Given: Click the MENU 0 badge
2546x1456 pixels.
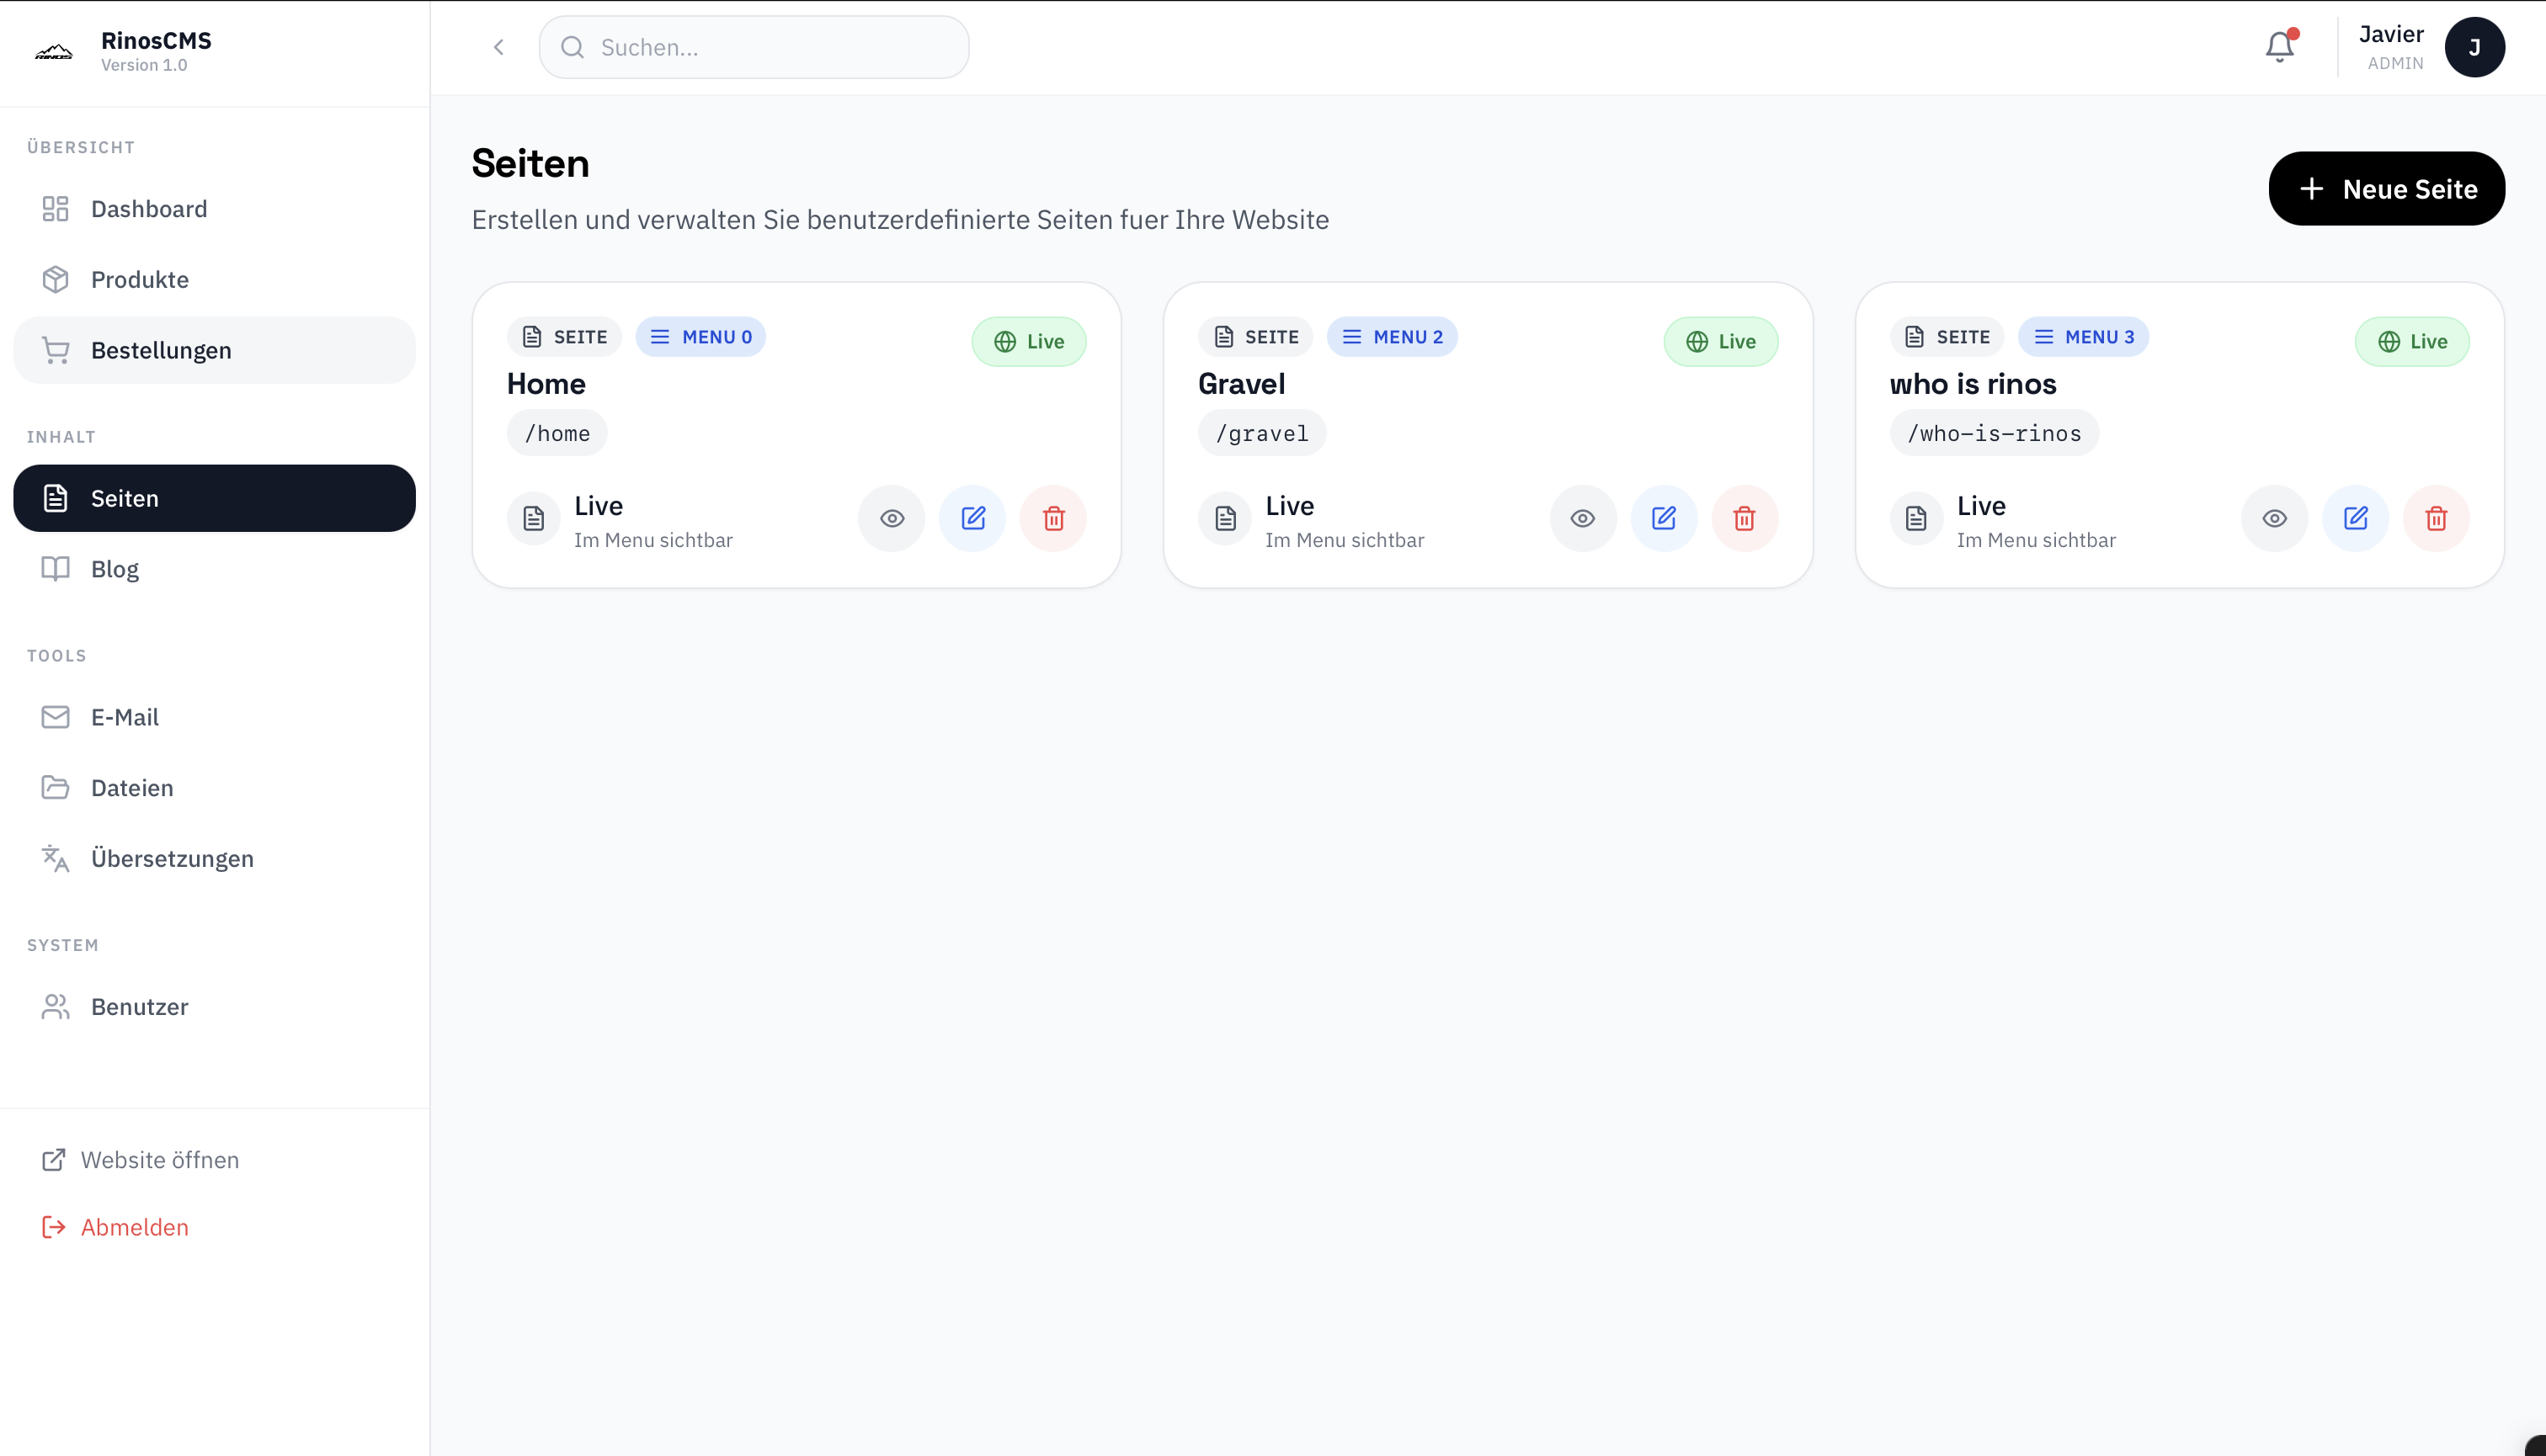Looking at the screenshot, I should [x=700, y=337].
